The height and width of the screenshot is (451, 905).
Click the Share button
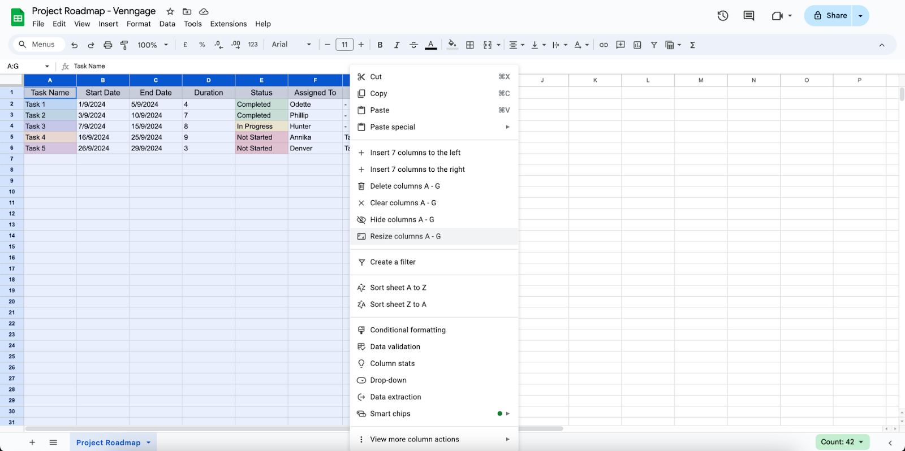tap(829, 16)
